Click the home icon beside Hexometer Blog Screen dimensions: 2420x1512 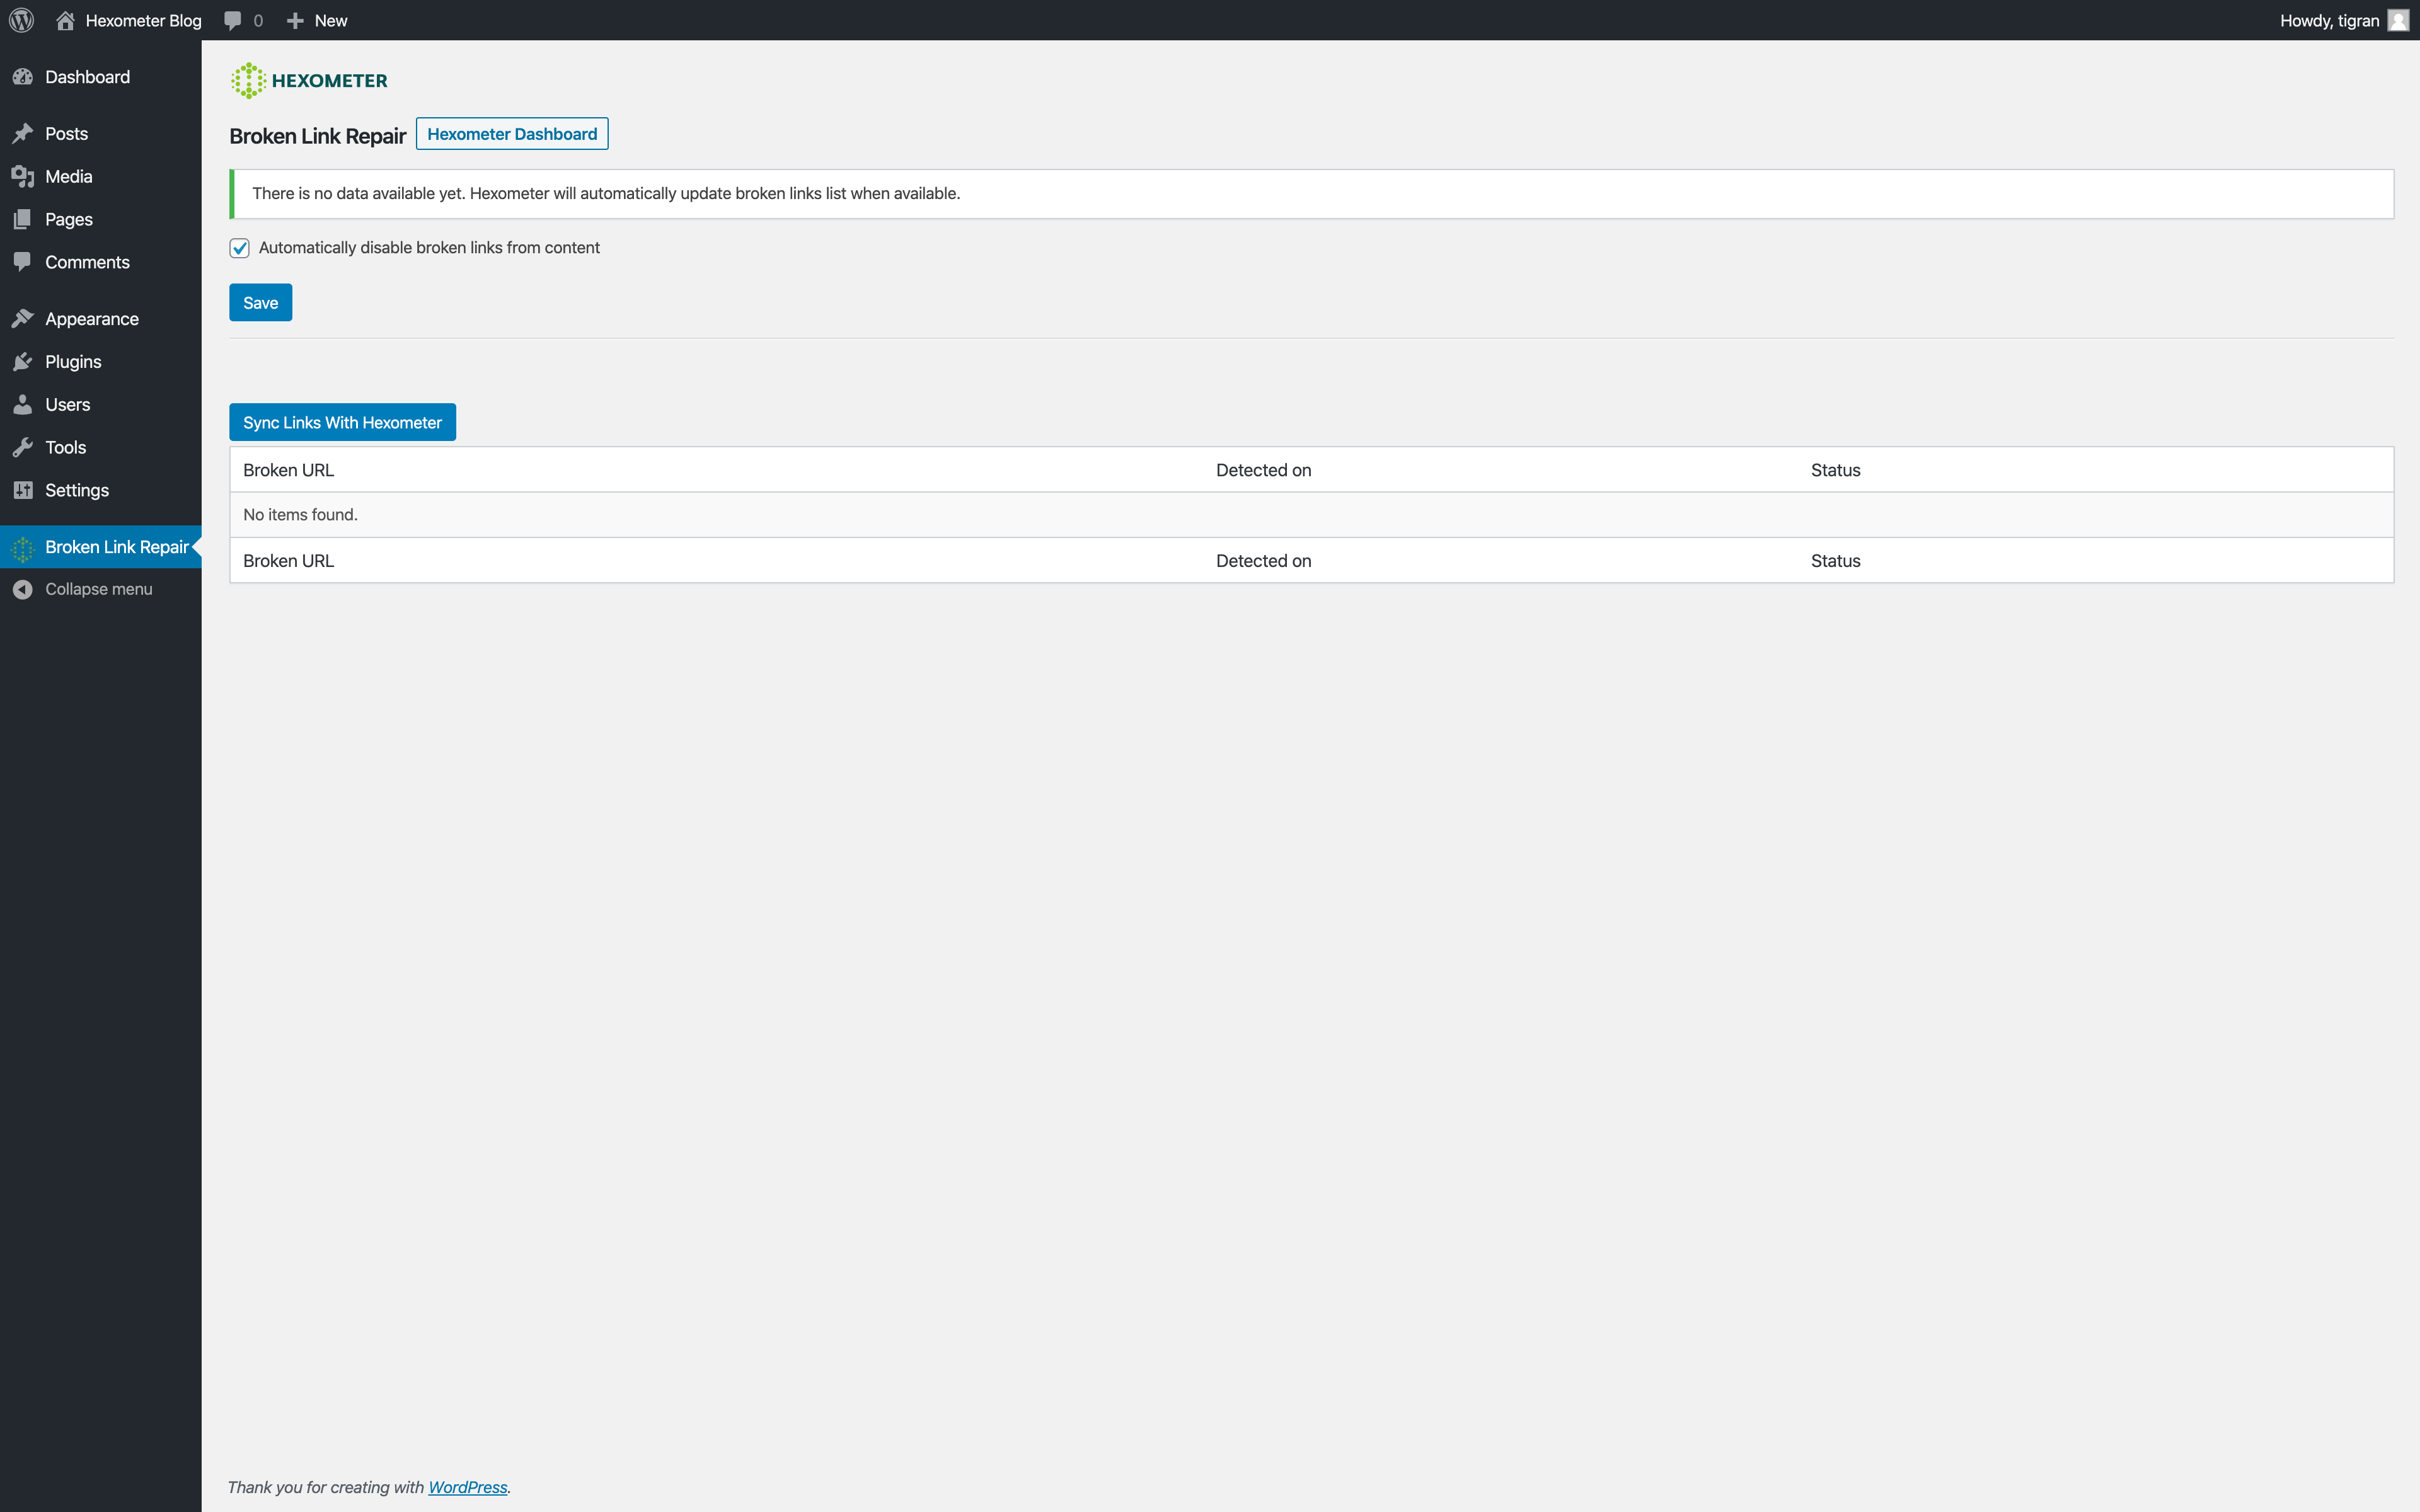(65, 20)
